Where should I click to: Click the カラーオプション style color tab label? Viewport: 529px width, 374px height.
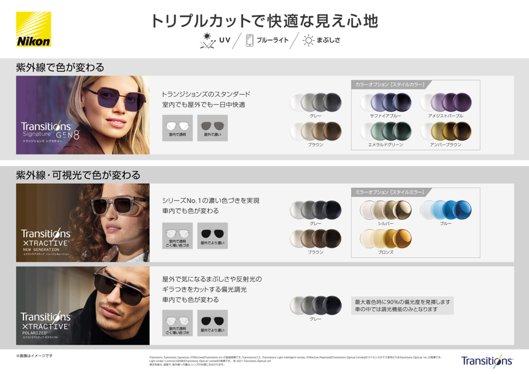(389, 84)
